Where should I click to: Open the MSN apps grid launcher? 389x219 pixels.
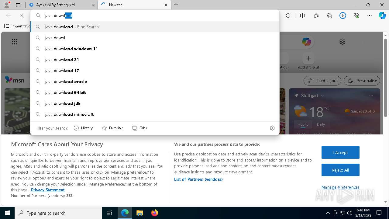(x=15, y=42)
